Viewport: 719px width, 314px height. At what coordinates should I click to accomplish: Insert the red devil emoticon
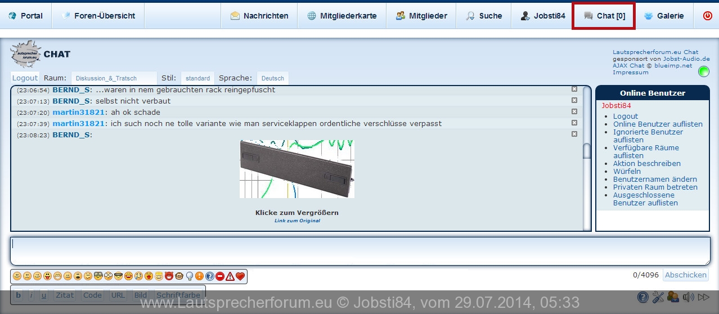169,276
